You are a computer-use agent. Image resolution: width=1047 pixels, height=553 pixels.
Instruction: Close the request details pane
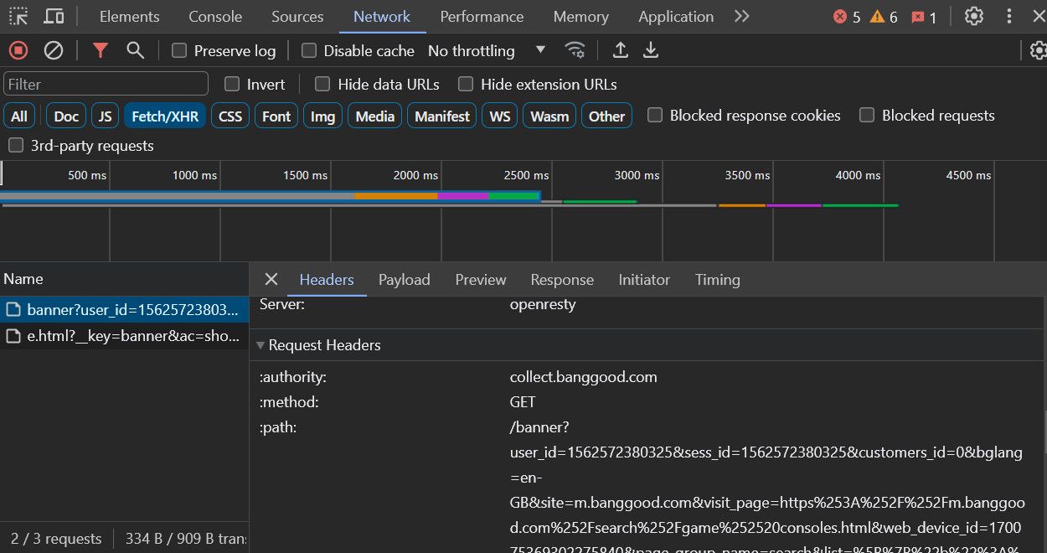271,279
